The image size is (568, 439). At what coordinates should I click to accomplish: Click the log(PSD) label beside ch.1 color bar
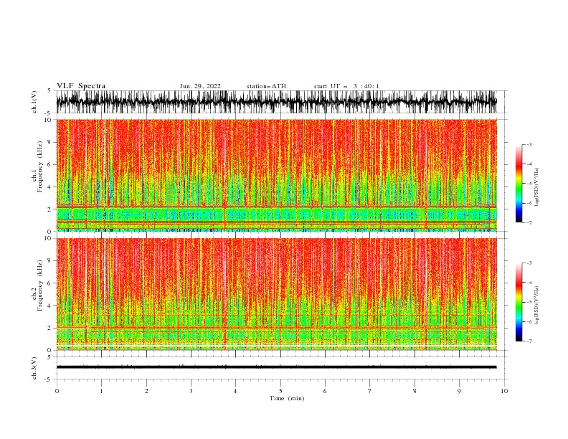536,187
